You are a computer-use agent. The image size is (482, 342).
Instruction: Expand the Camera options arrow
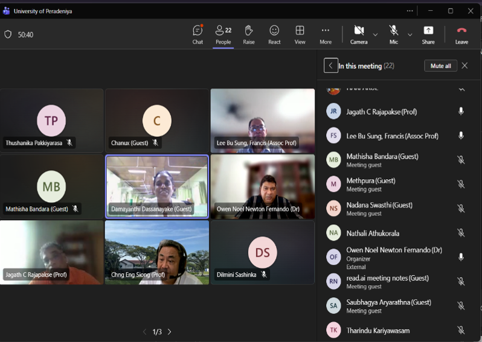pos(375,35)
